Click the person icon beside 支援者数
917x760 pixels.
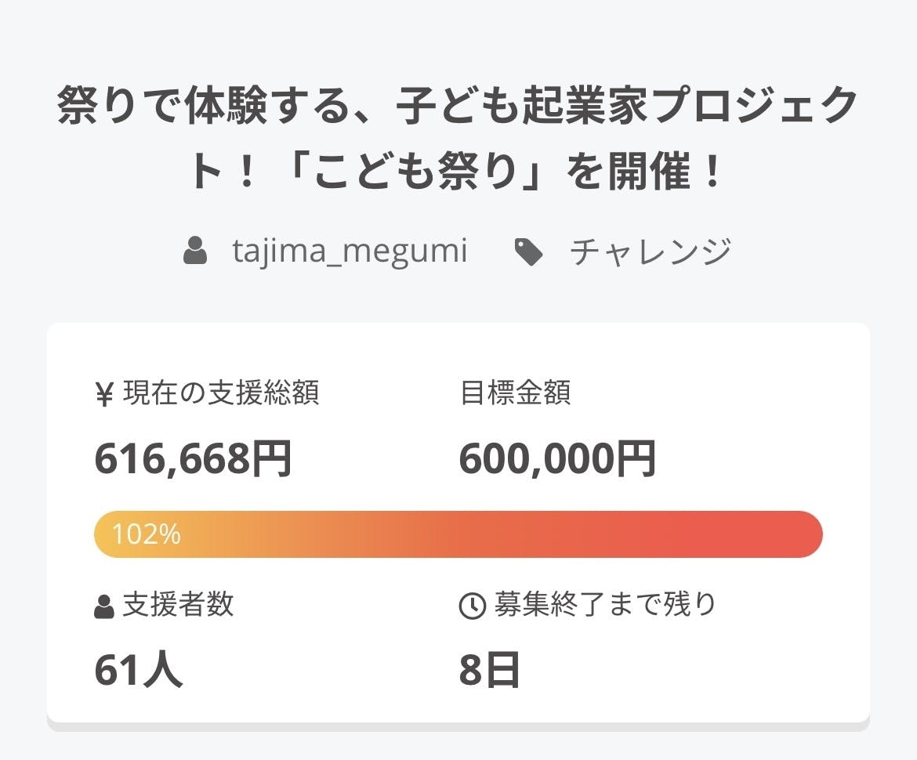coord(103,606)
